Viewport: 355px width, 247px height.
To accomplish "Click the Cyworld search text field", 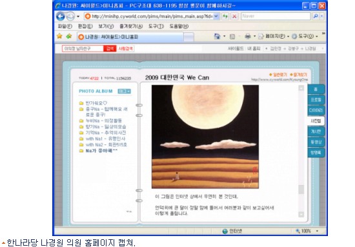I will 83,48.
